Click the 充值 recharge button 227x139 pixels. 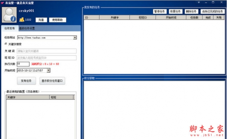(x=41, y=20)
